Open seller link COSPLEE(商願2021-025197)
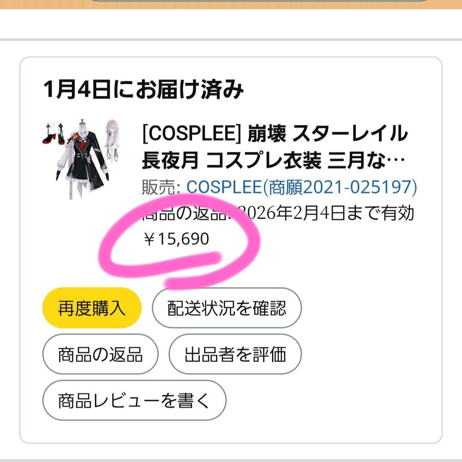Viewport: 462px width, 462px height. click(x=302, y=187)
